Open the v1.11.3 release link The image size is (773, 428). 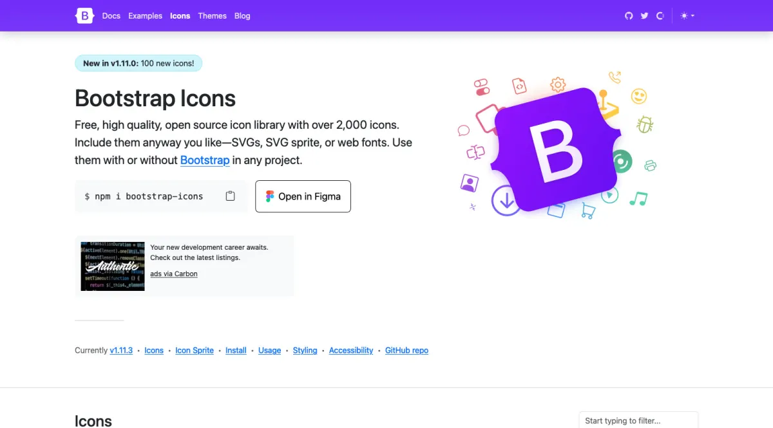click(x=121, y=350)
